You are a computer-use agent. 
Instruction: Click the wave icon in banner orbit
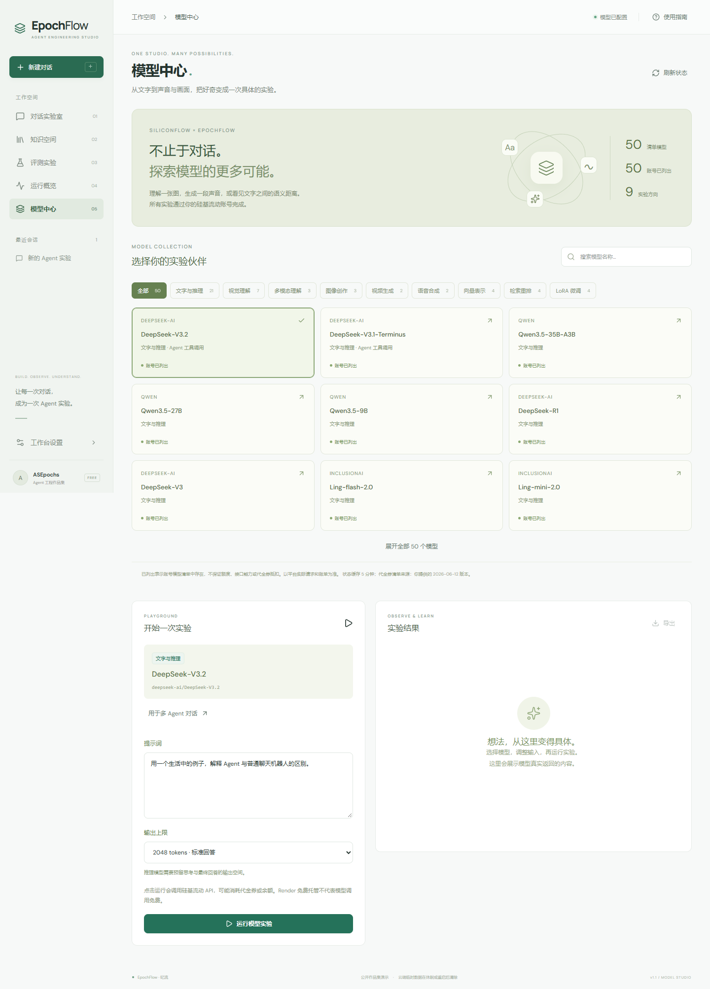tap(589, 167)
